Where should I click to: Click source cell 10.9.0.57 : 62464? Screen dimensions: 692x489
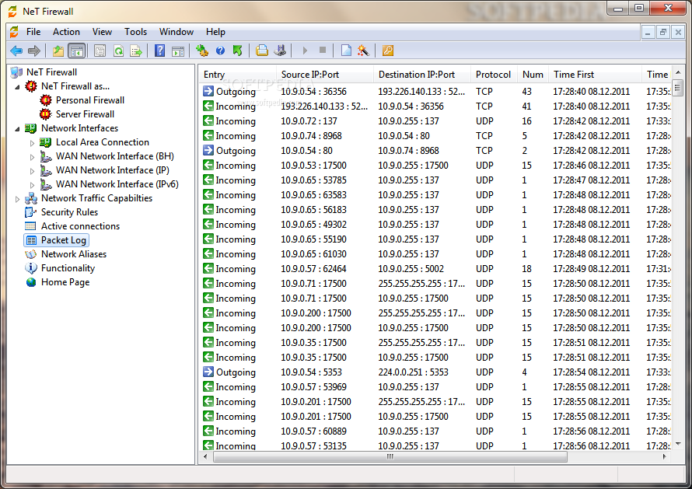tap(313, 269)
